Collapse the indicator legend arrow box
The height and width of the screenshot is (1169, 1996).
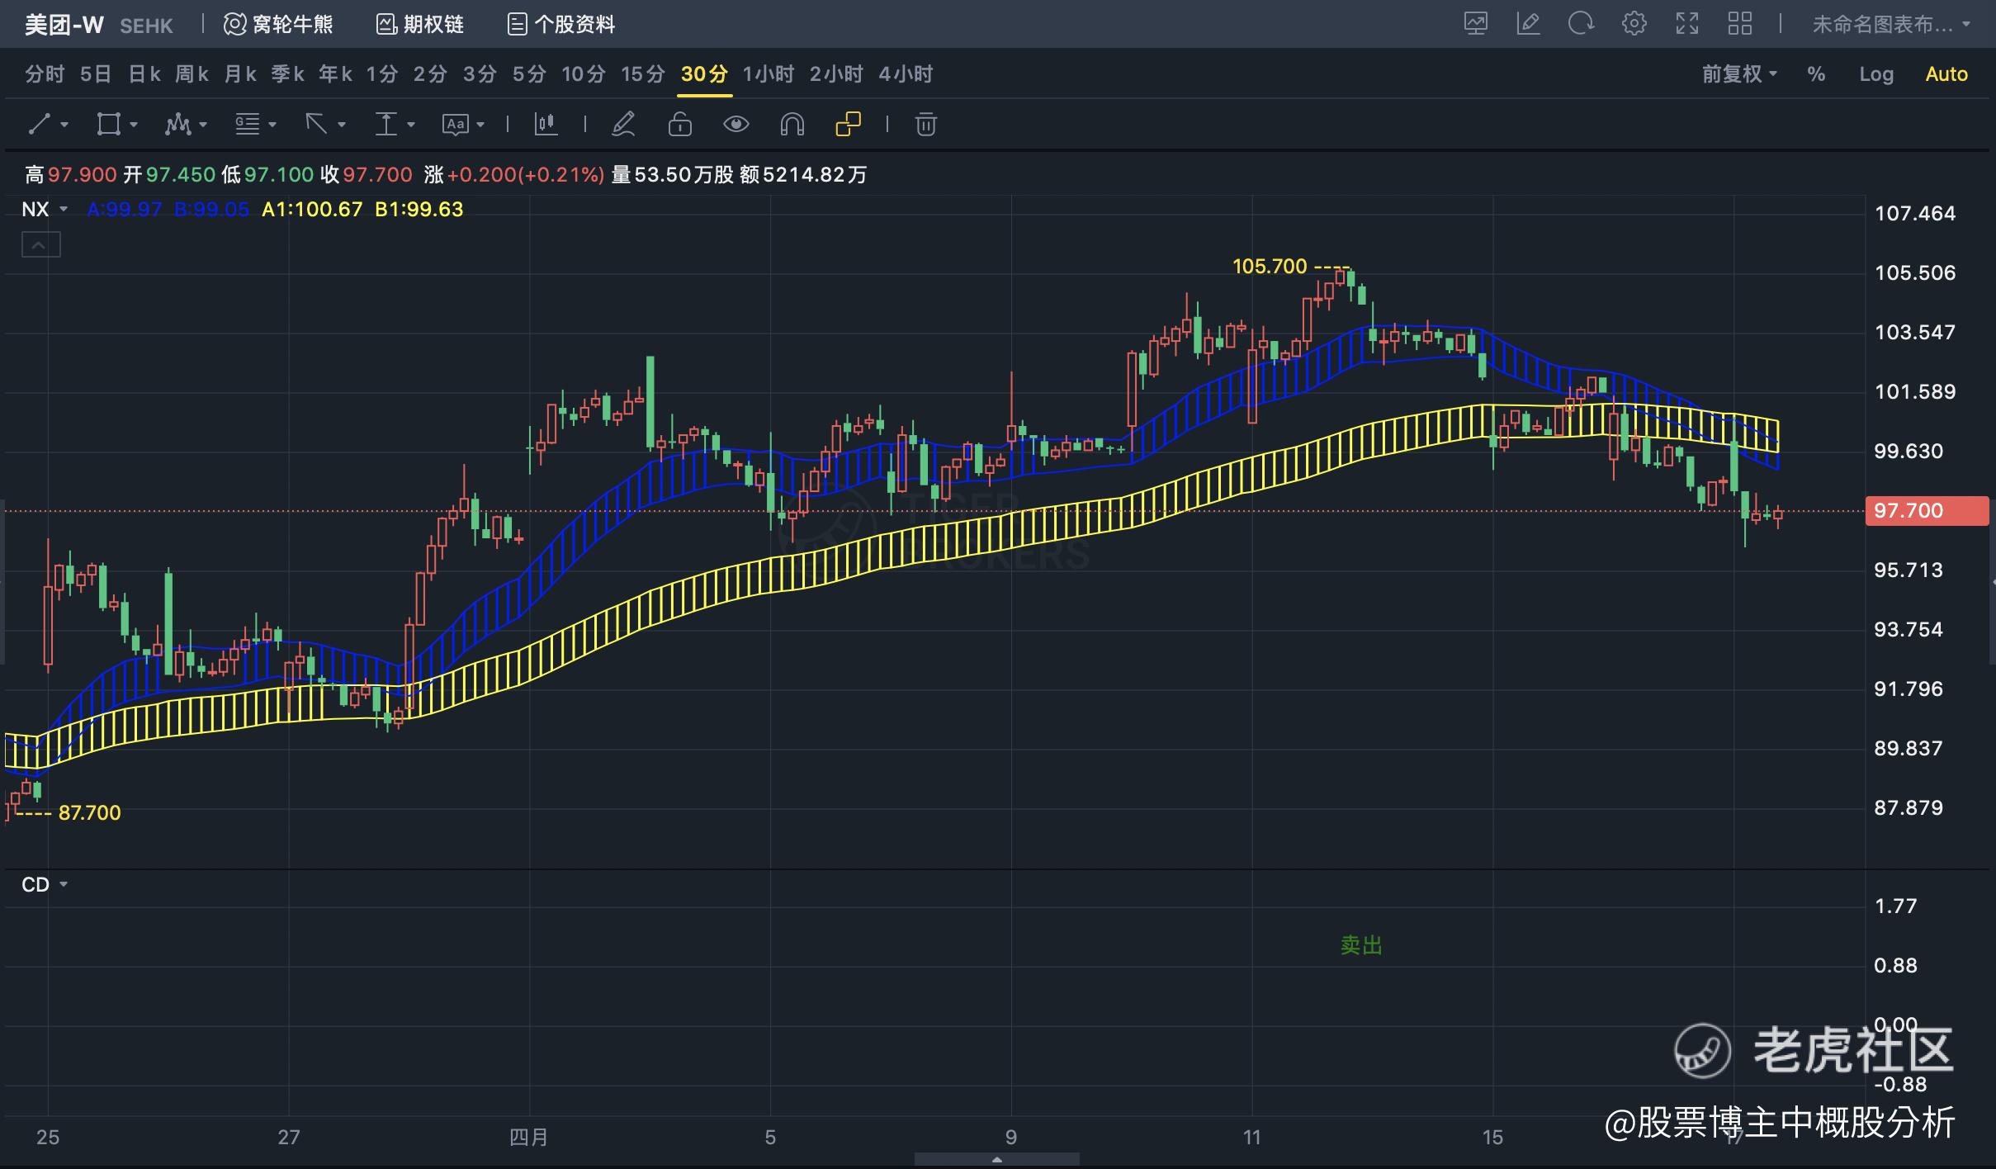(x=40, y=245)
